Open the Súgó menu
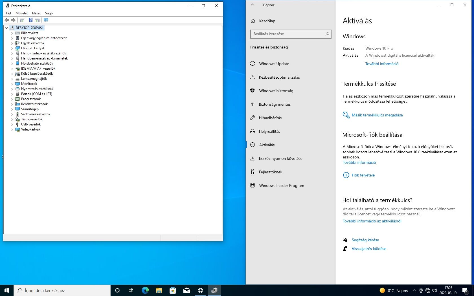 pos(49,13)
